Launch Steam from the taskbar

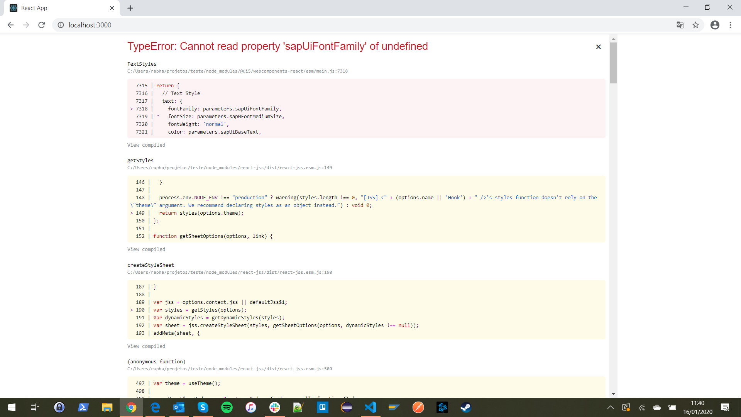coord(466,407)
